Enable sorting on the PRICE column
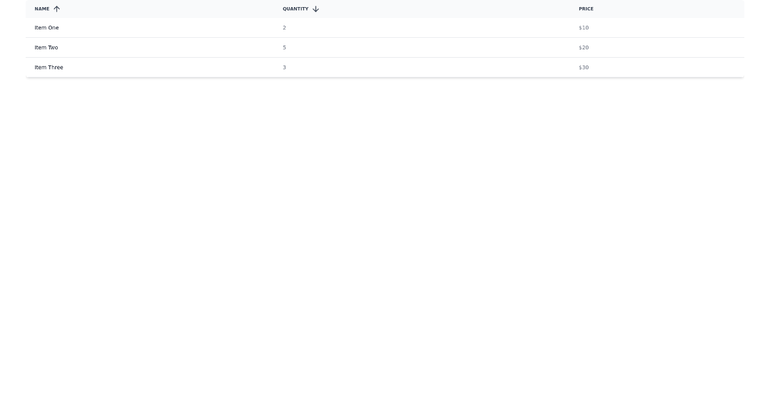The height and width of the screenshot is (404, 770). (x=586, y=9)
